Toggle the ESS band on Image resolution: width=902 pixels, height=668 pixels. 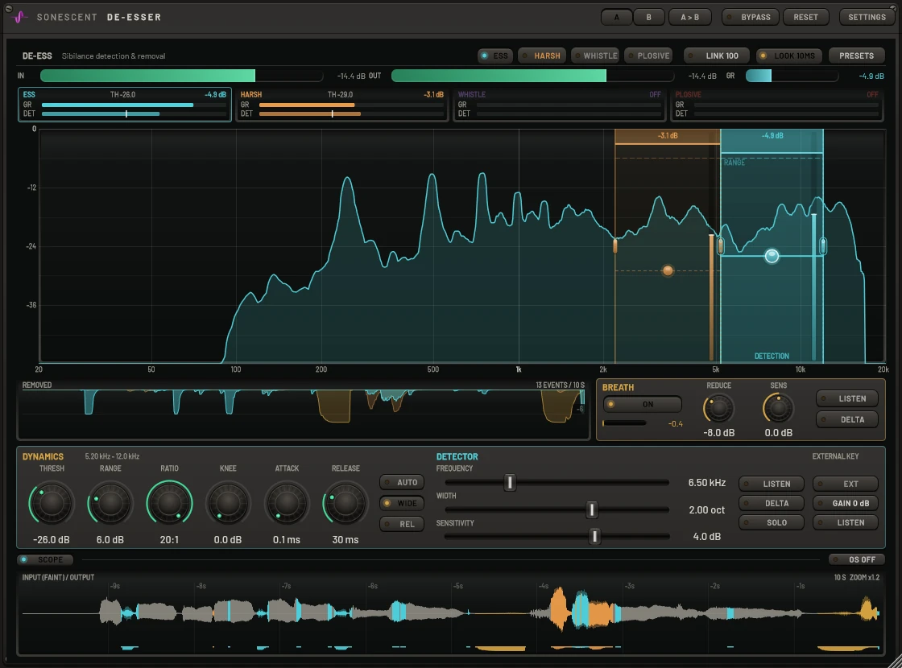click(x=495, y=56)
